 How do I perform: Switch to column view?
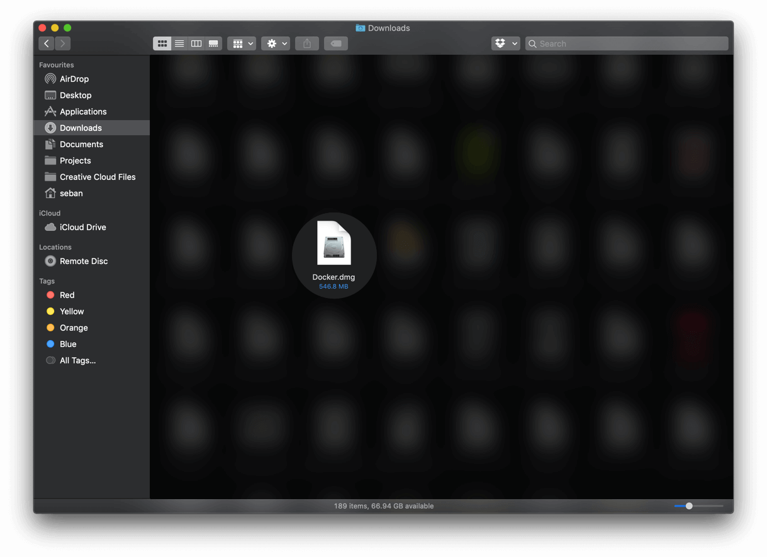196,43
